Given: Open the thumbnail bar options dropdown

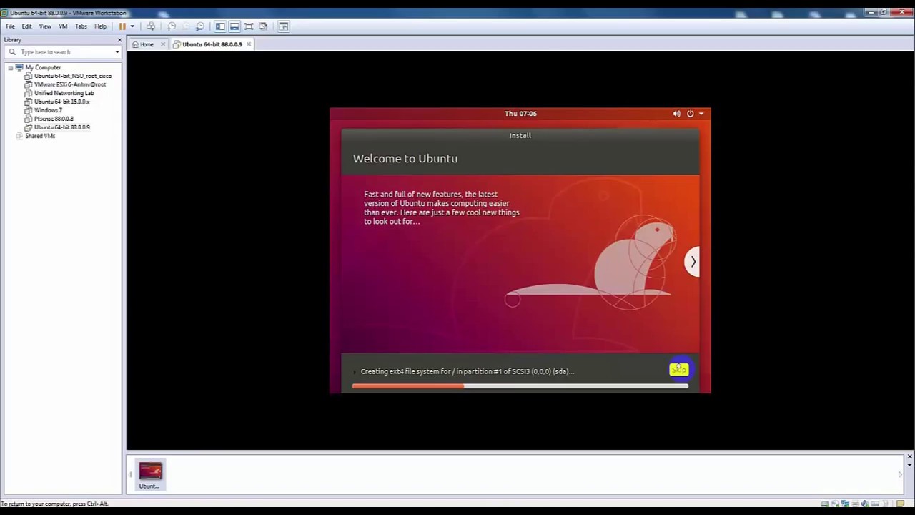Looking at the screenshot, I should pyautogui.click(x=909, y=465).
